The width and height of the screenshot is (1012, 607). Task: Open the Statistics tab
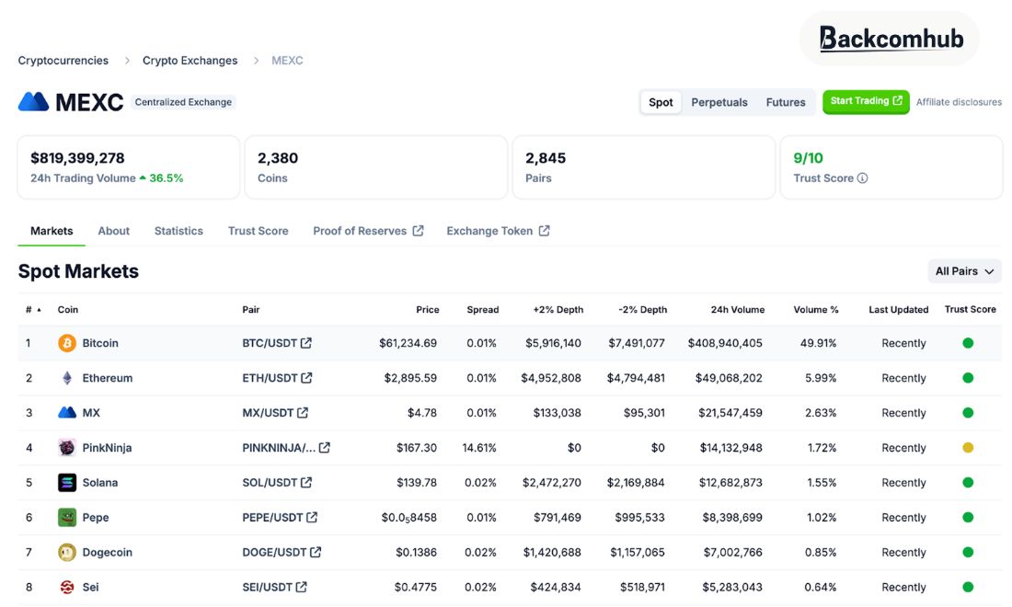pyautogui.click(x=178, y=231)
